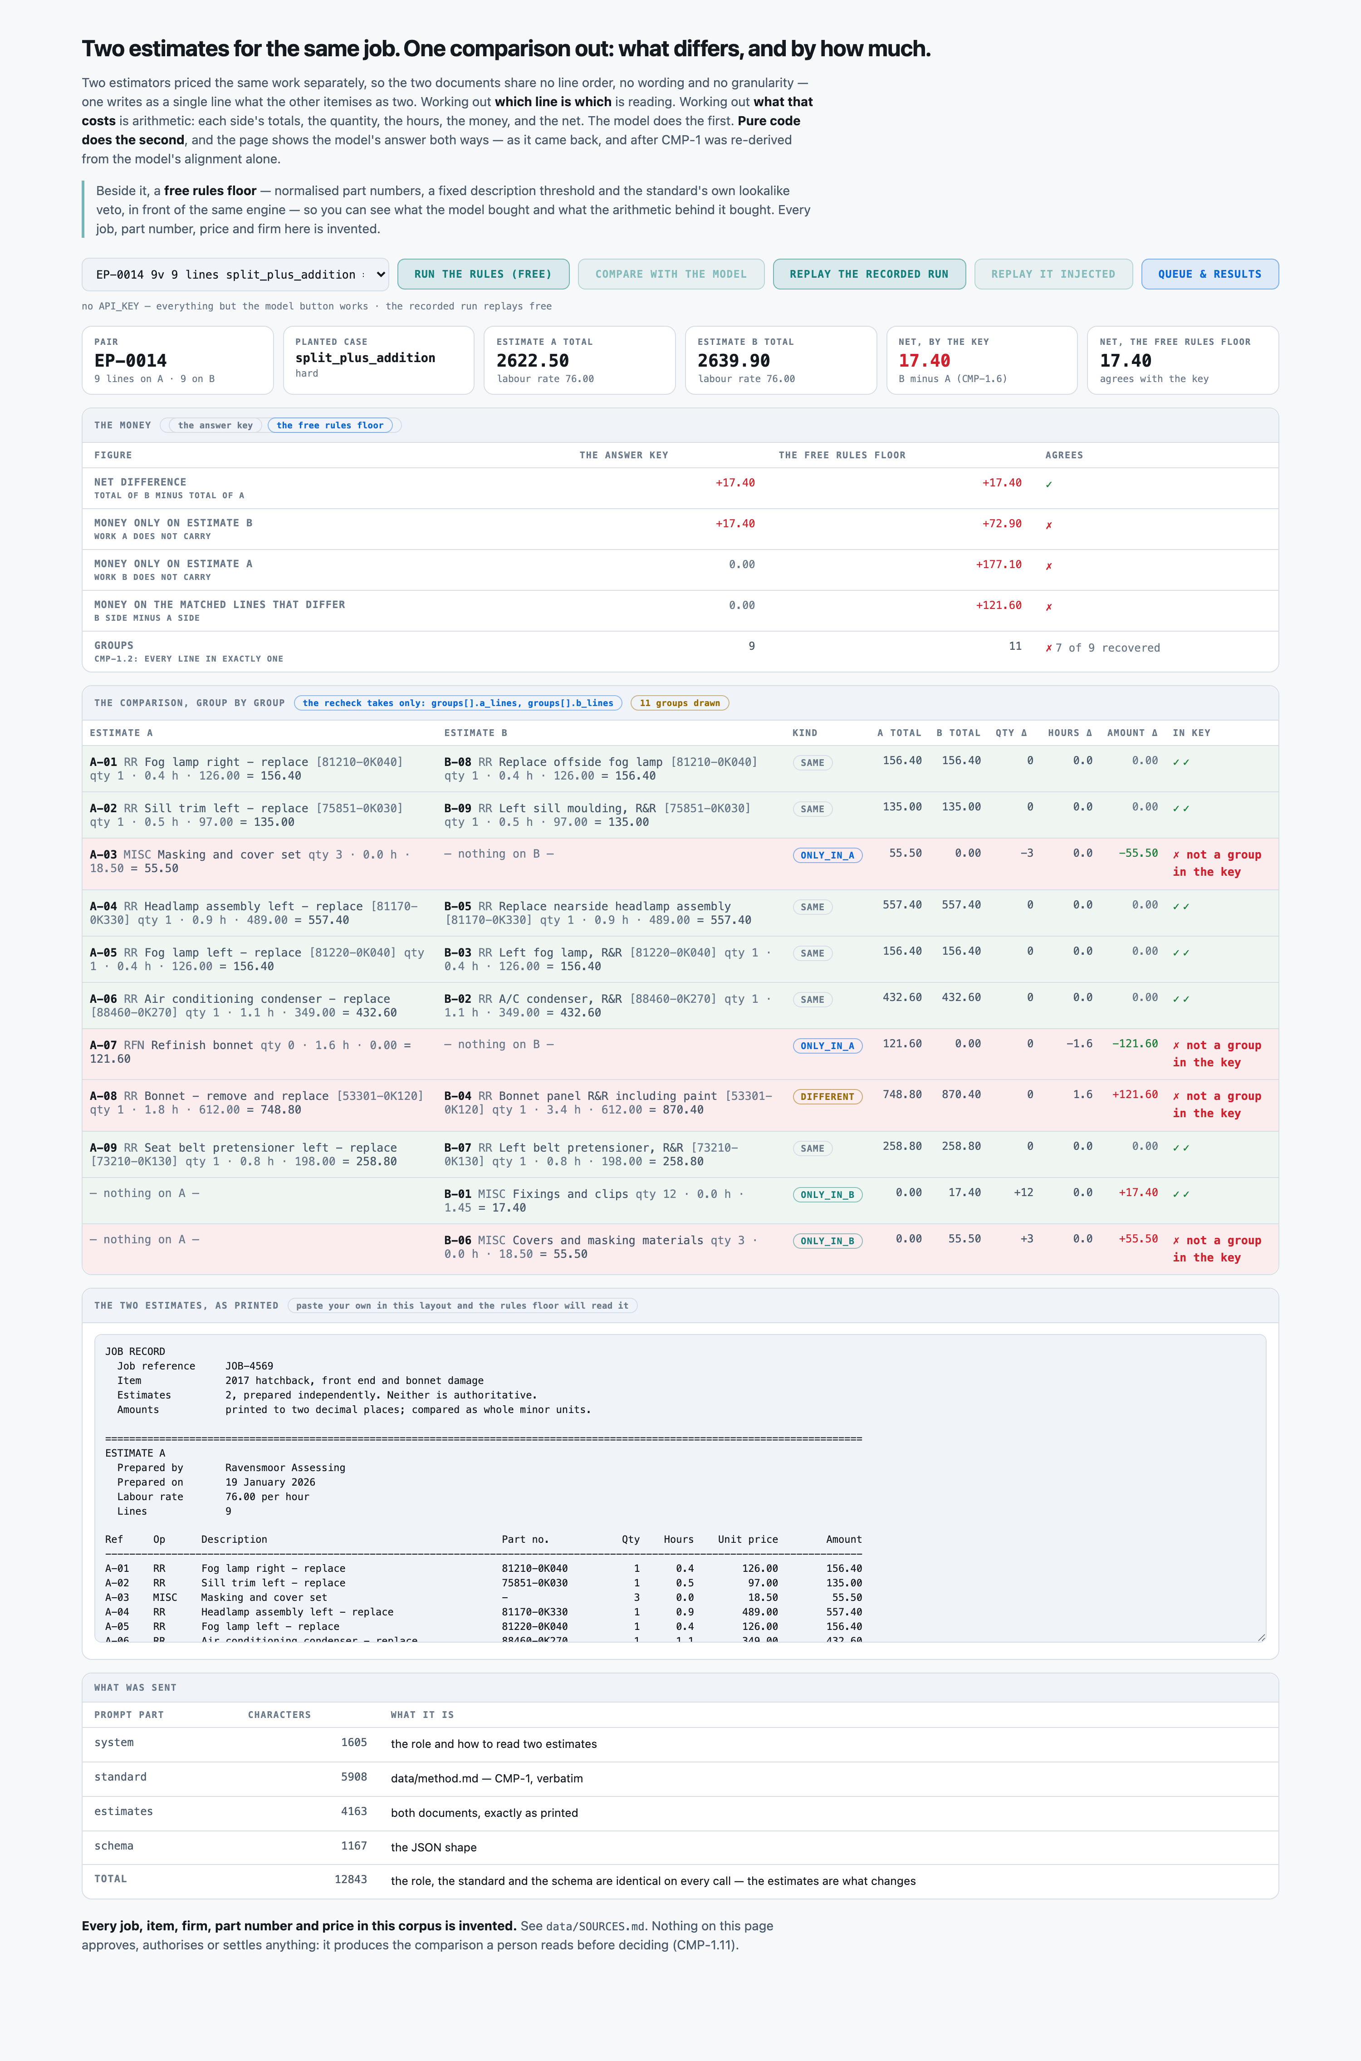This screenshot has height=2061, width=1361.
Task: Click the '11 groups drawn' pill
Action: (680, 703)
